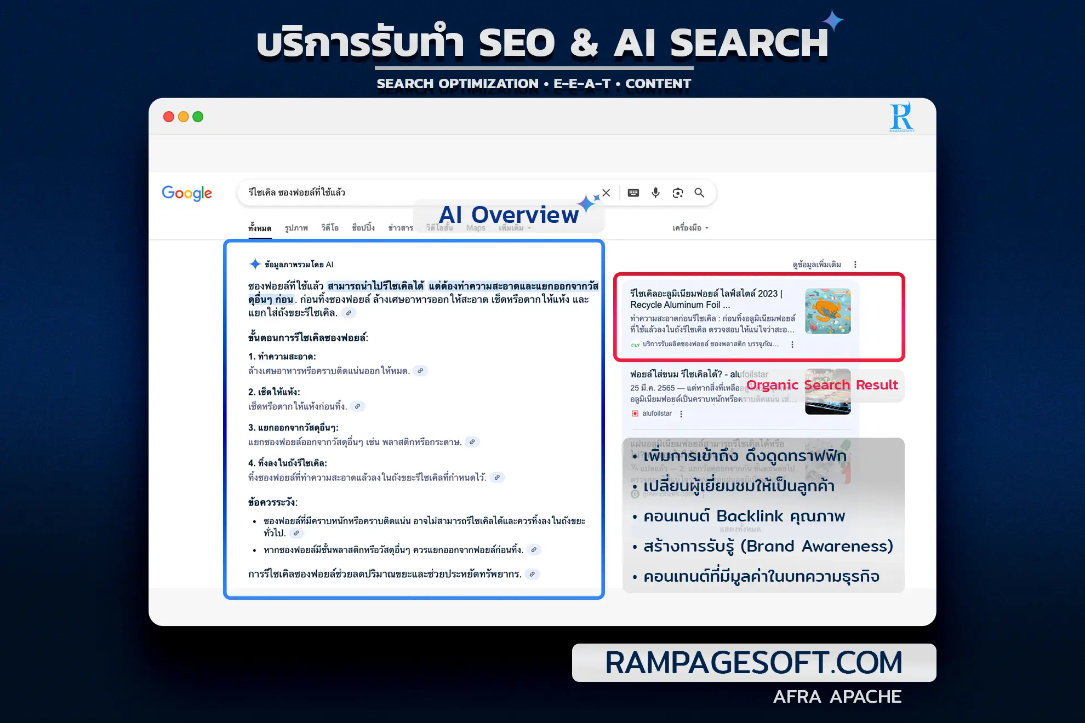The image size is (1085, 723).
Task: Open source link chip after แยกใส่ถังขยะรีไซเคิล
Action: [349, 313]
